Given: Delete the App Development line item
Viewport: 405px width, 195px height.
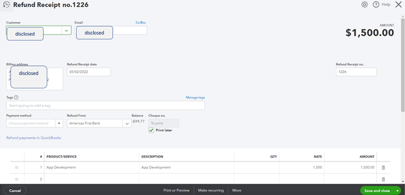Looking at the screenshot, I should click(383, 167).
